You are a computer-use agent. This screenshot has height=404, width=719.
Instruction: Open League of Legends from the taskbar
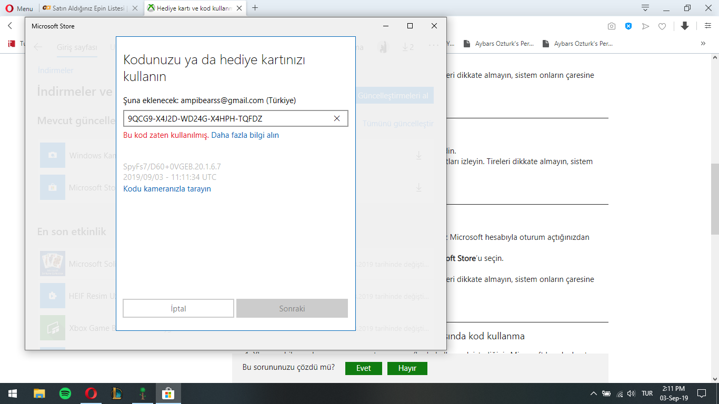117,393
